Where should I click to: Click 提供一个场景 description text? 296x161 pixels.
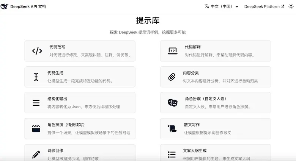point(89,133)
